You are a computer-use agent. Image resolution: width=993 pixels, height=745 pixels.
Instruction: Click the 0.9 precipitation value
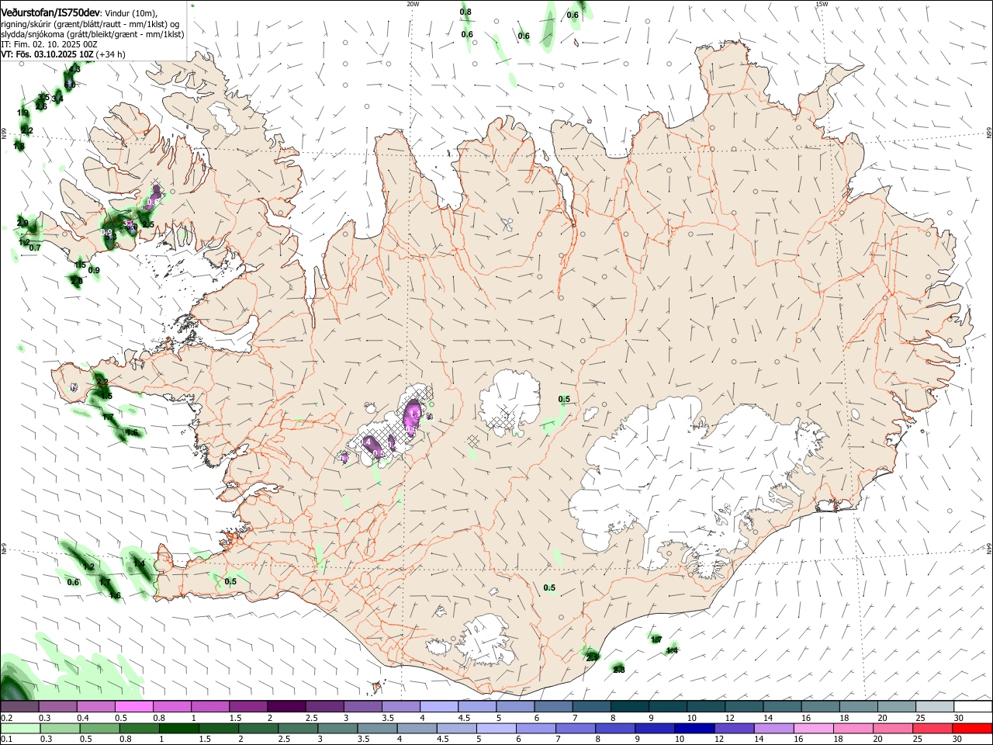[94, 271]
